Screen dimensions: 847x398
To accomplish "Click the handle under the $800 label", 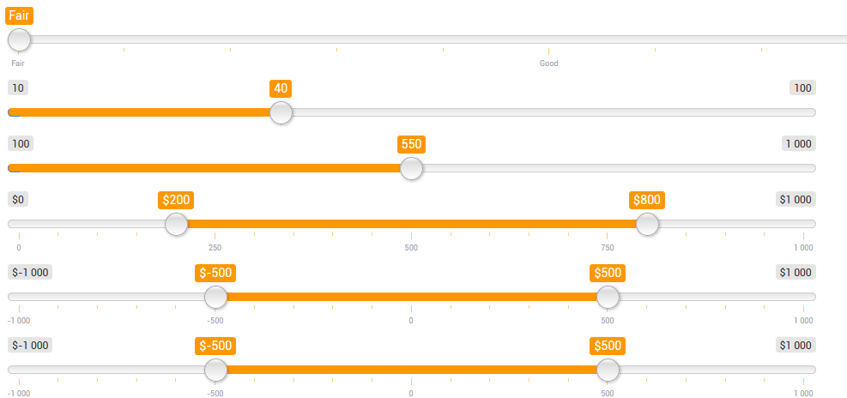I will tap(647, 224).
